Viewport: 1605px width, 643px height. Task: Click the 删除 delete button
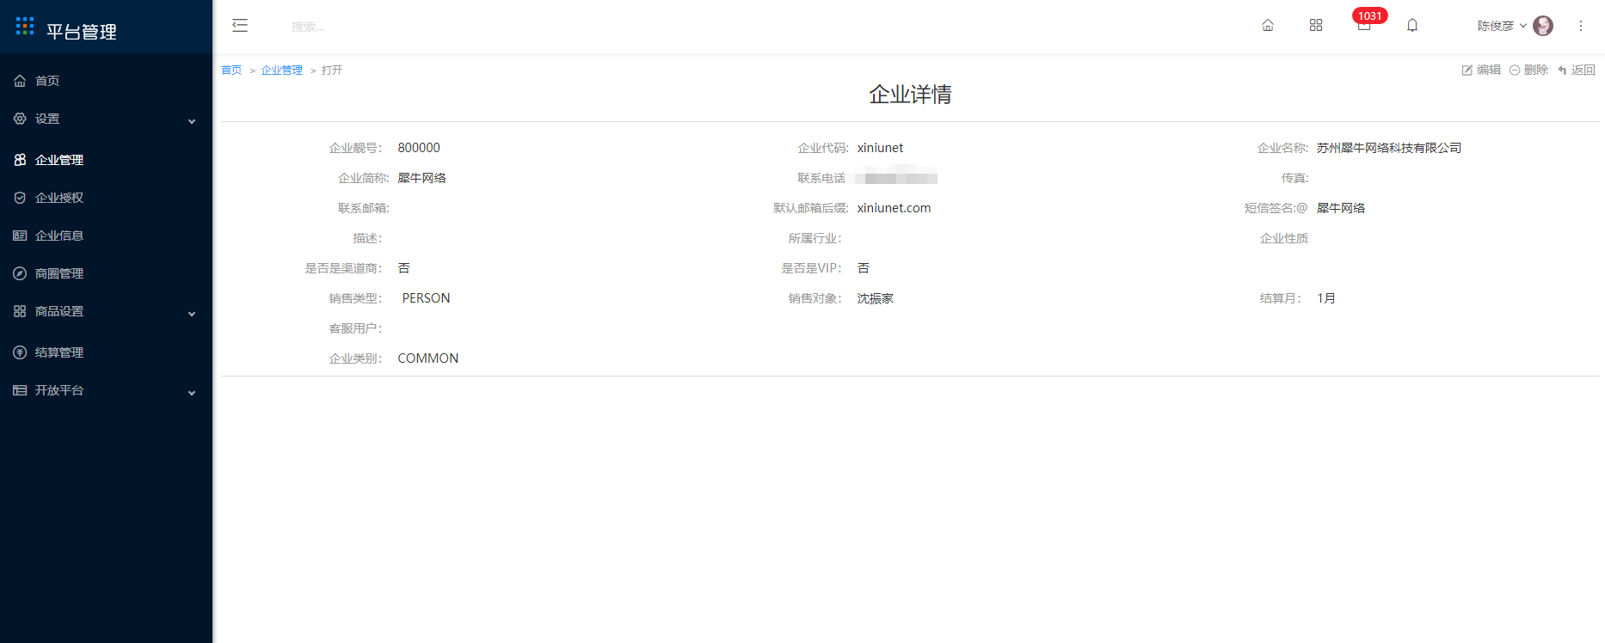pos(1528,70)
